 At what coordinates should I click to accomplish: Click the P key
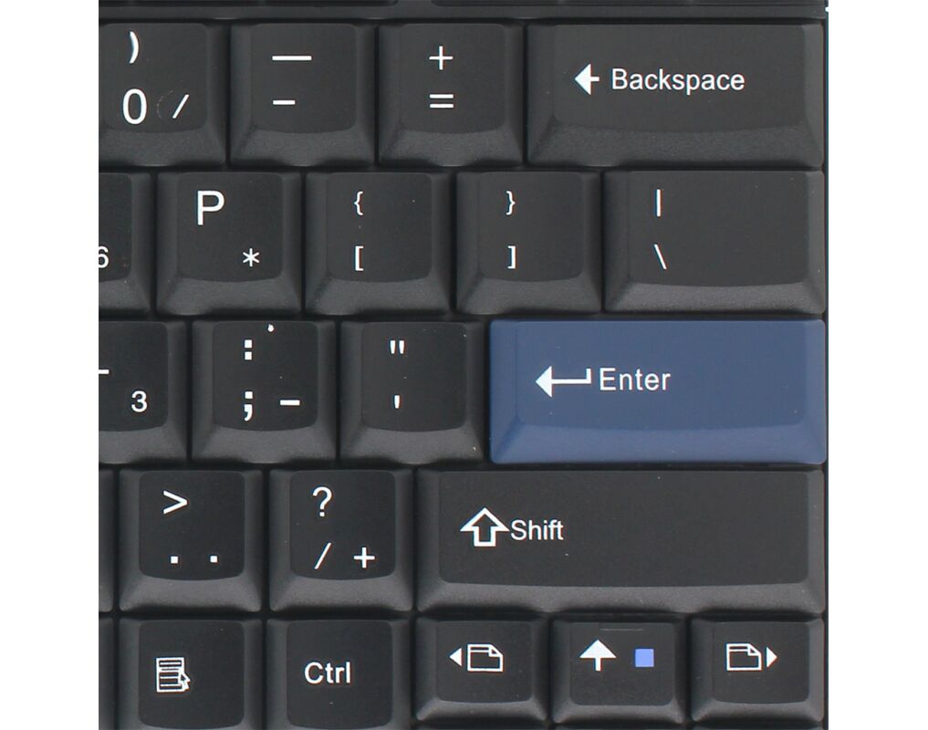tap(229, 243)
